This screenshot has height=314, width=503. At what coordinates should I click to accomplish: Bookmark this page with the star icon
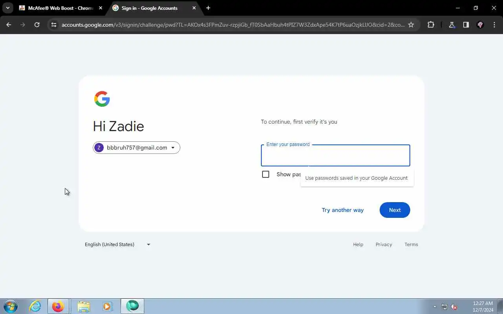(x=411, y=25)
